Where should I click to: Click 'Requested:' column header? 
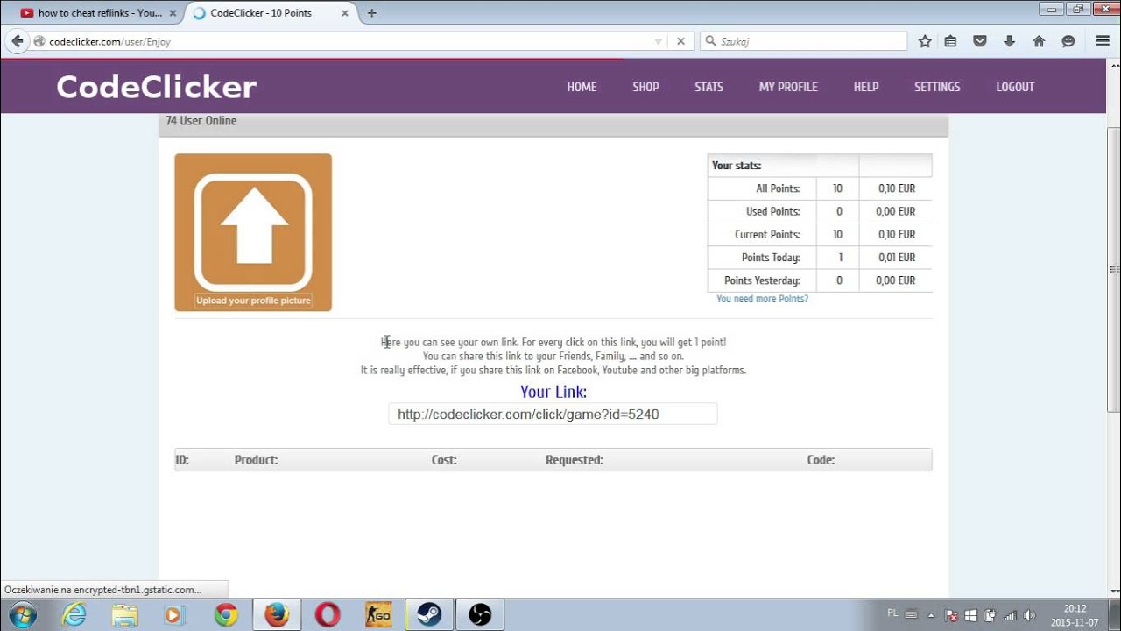575,460
